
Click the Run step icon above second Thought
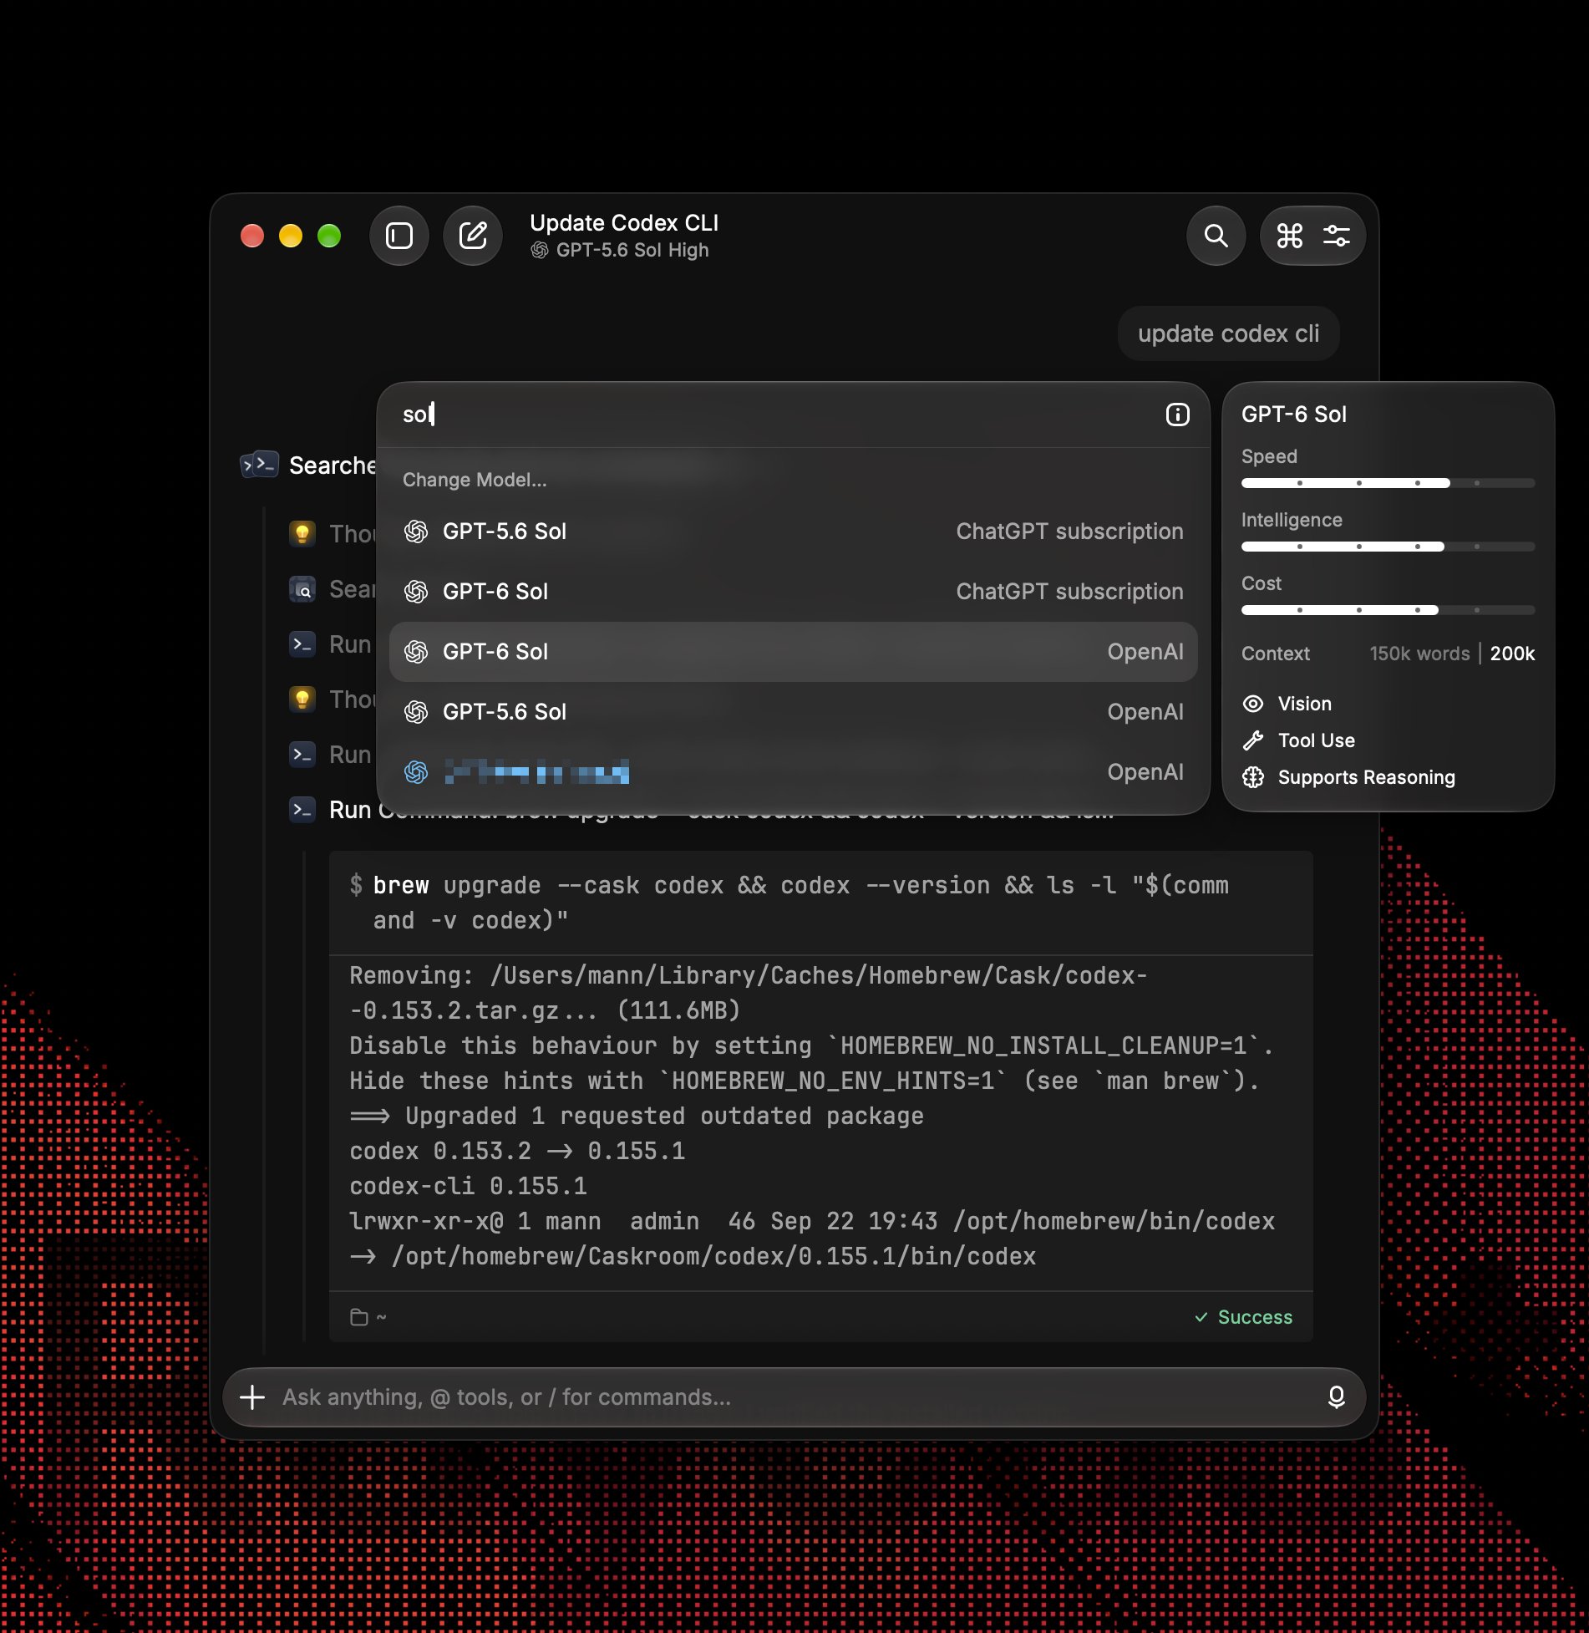[x=302, y=644]
